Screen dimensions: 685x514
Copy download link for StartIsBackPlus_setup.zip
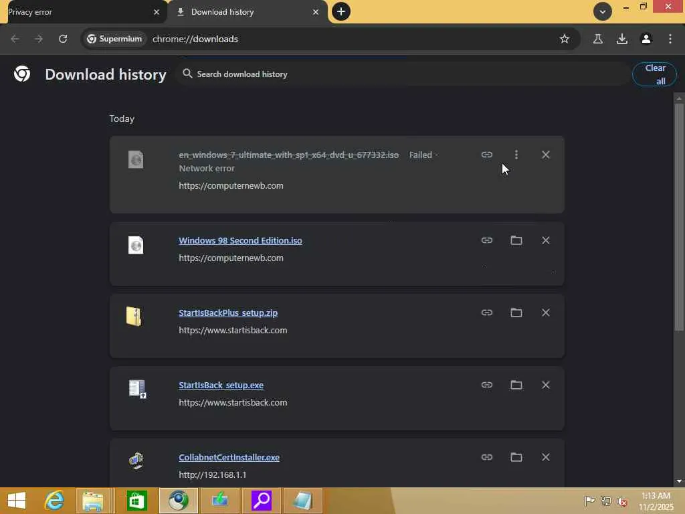(487, 313)
